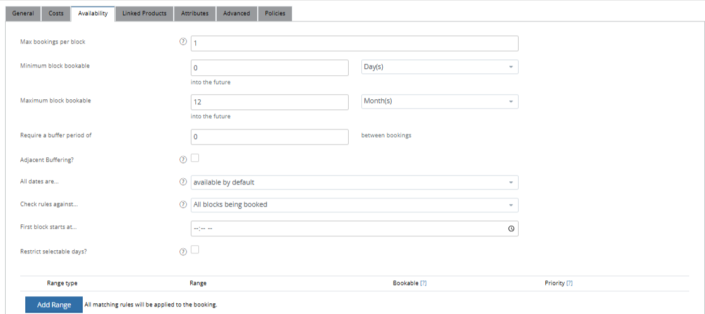Click help icon for All dates are setting
The height and width of the screenshot is (314, 705).
(x=183, y=182)
